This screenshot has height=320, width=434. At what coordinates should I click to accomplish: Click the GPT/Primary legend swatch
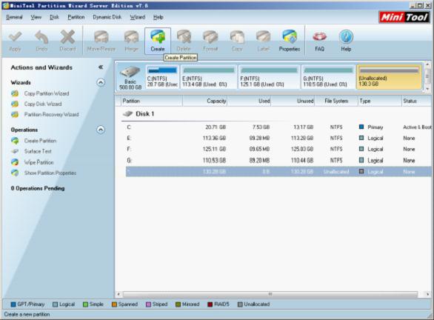(x=13, y=304)
